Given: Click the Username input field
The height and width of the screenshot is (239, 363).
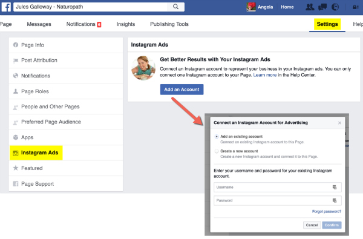Looking at the screenshot, I should tap(277, 187).
